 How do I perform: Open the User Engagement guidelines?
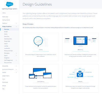click(x=8, y=60)
